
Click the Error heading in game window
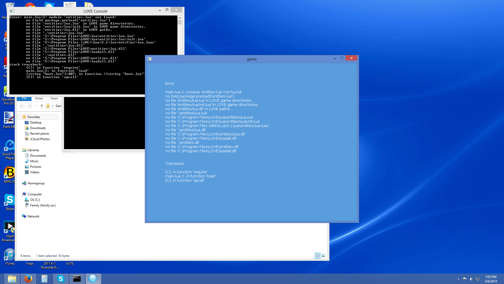pyautogui.click(x=170, y=84)
